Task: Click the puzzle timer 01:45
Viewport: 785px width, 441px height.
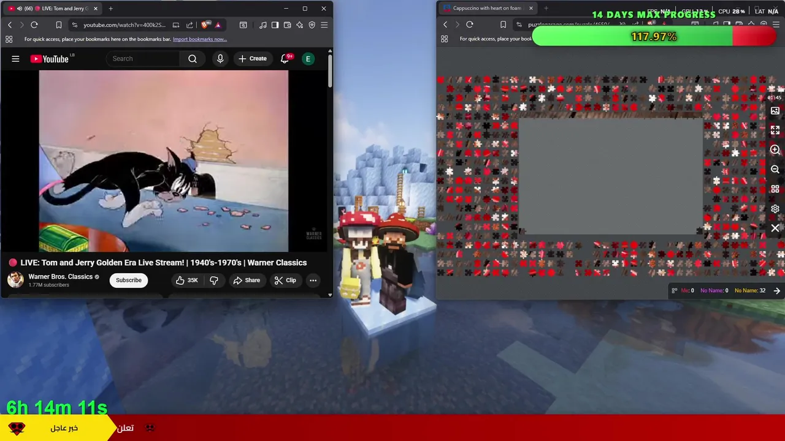Action: point(775,98)
